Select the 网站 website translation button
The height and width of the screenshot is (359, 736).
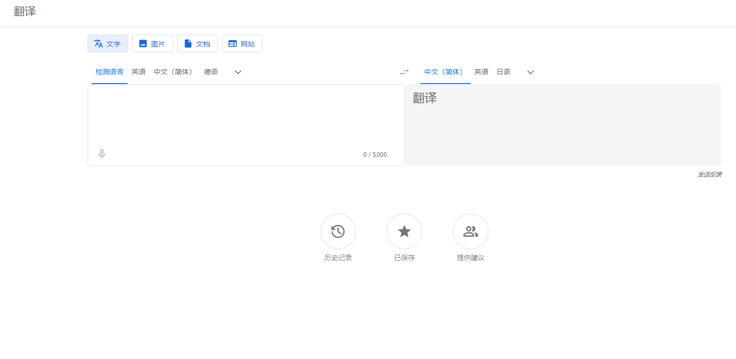pos(242,44)
